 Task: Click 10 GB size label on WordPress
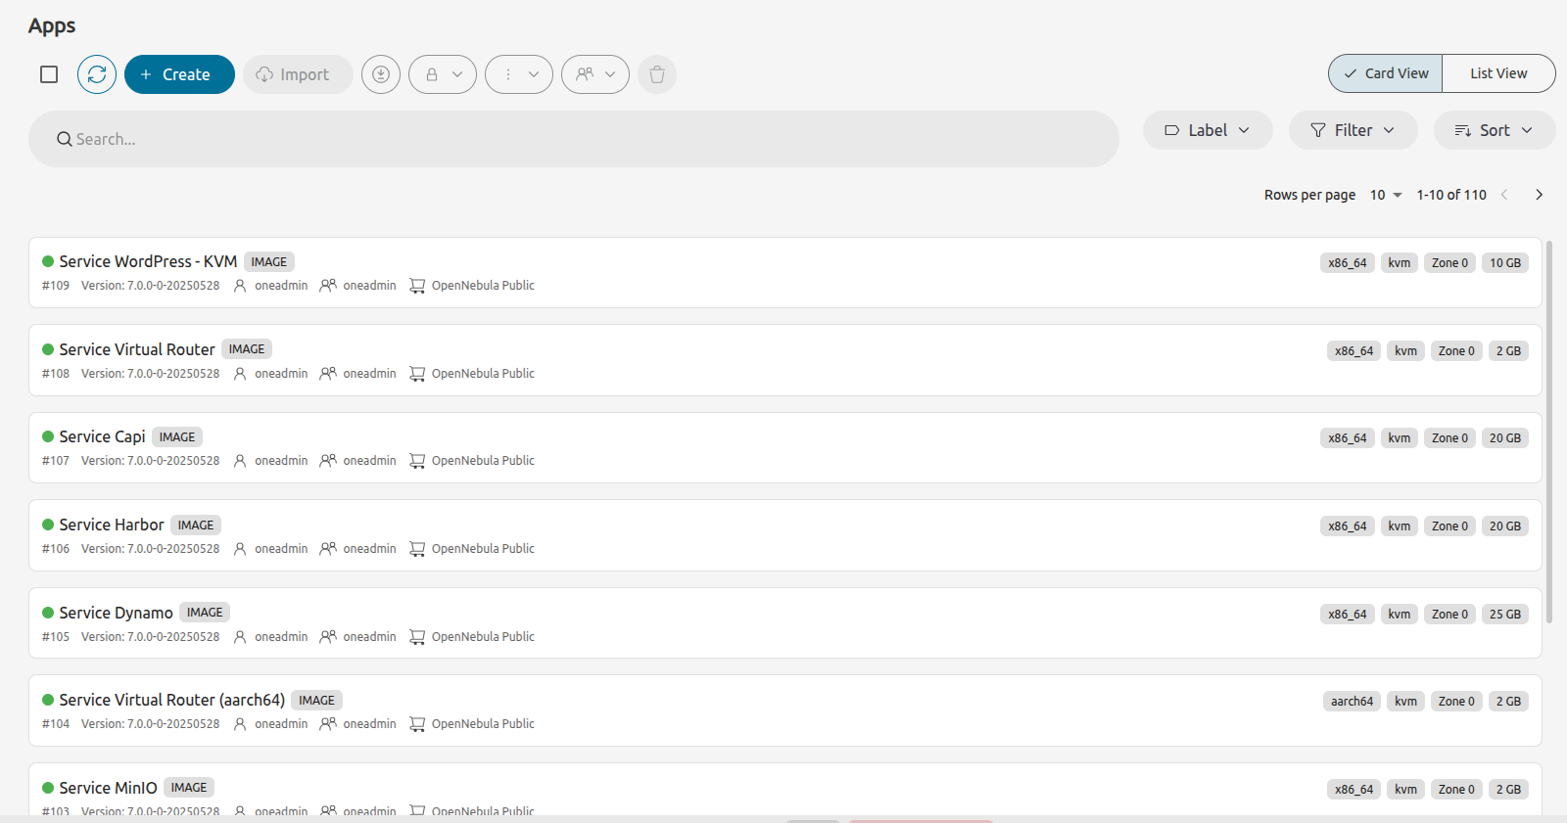click(x=1505, y=262)
